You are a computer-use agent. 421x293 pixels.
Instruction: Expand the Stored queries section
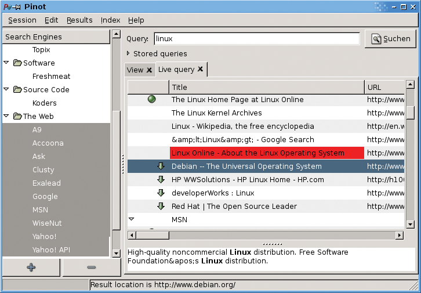tap(128, 53)
